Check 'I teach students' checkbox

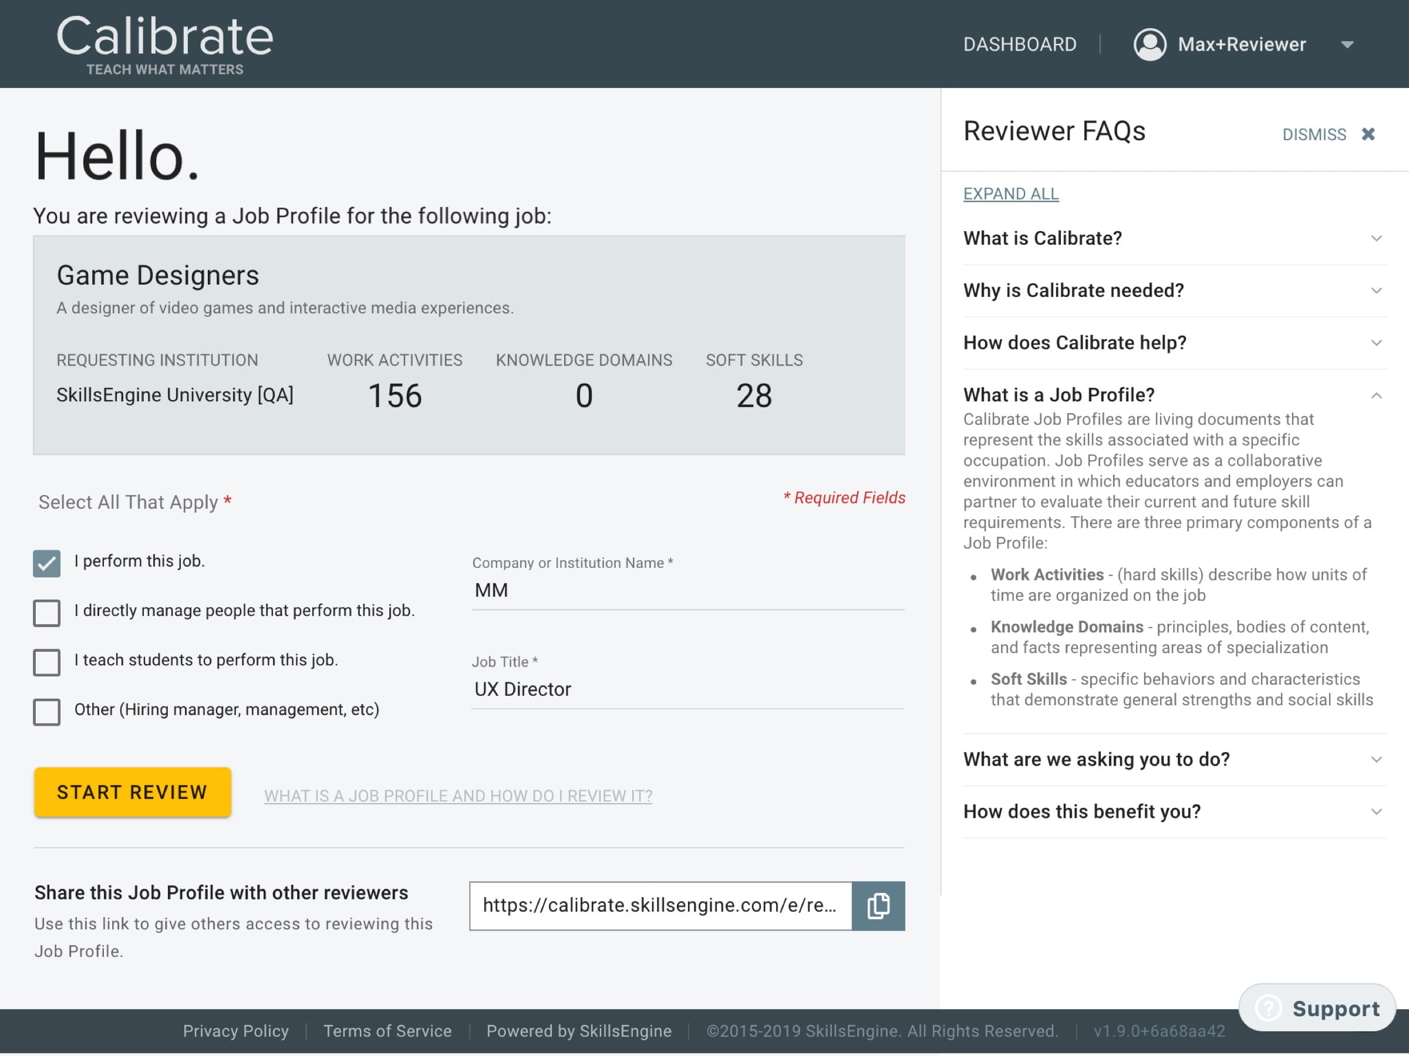click(46, 662)
